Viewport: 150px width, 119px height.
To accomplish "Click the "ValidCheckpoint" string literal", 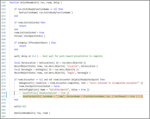I will [x=59, y=90].
